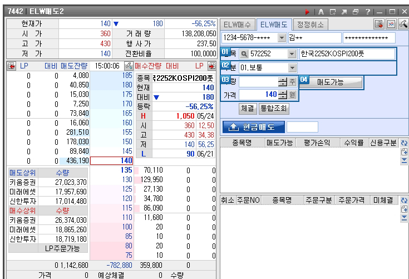Click the left LP toggle icon in order book header
The width and height of the screenshot is (409, 279).
point(12,66)
